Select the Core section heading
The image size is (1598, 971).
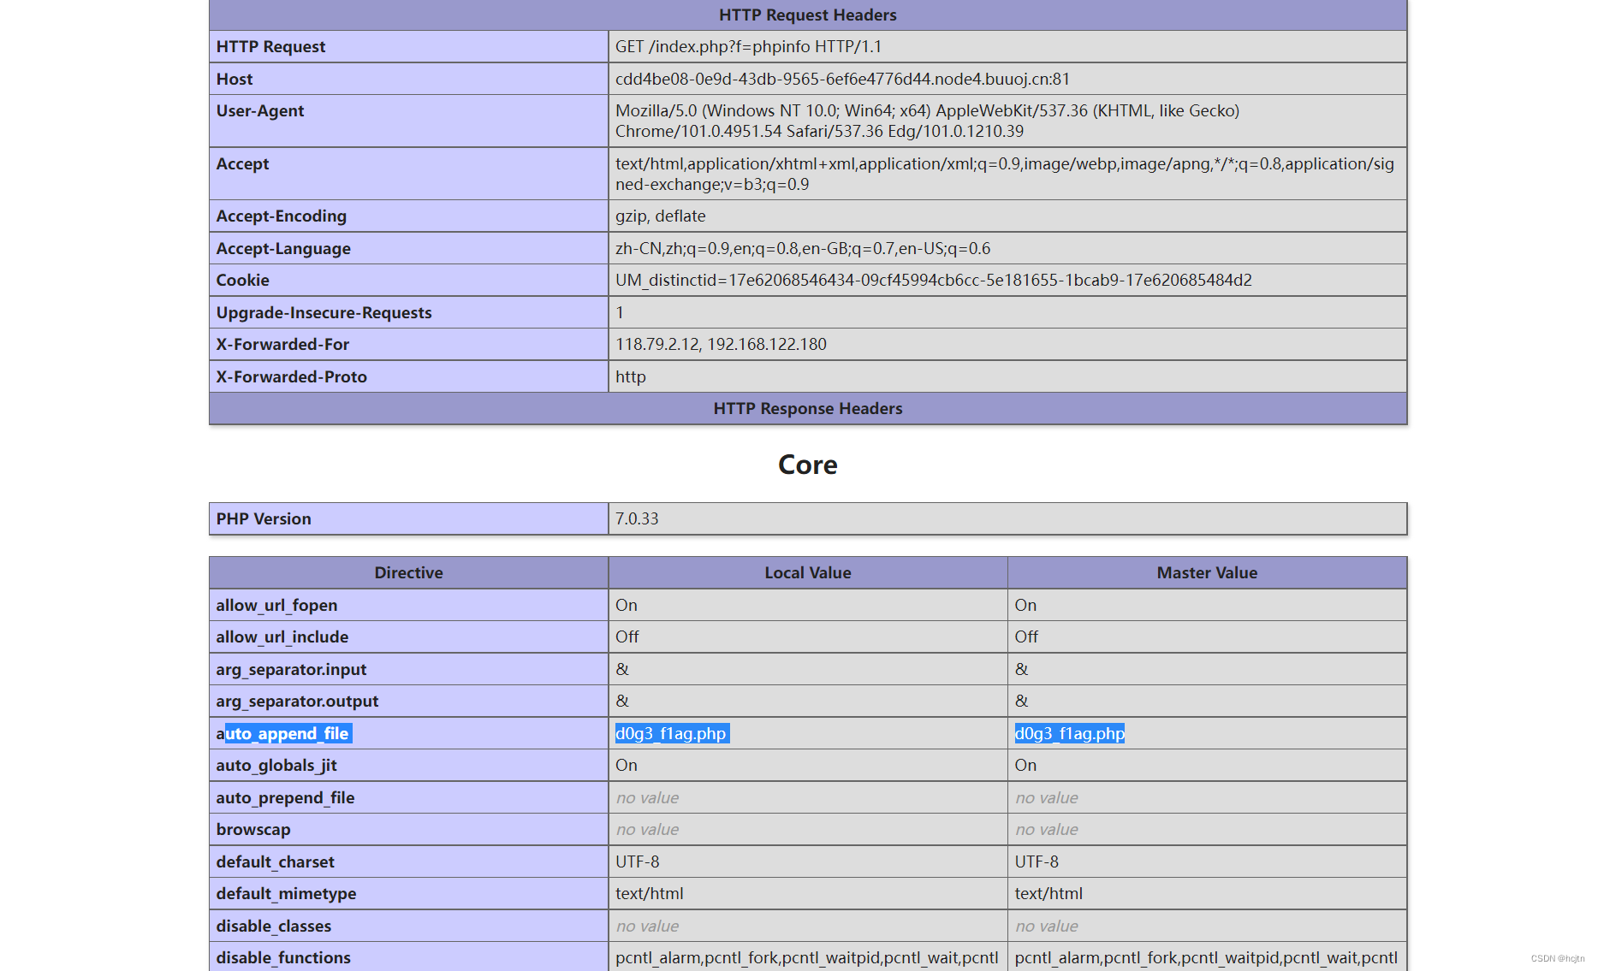pyautogui.click(x=806, y=465)
